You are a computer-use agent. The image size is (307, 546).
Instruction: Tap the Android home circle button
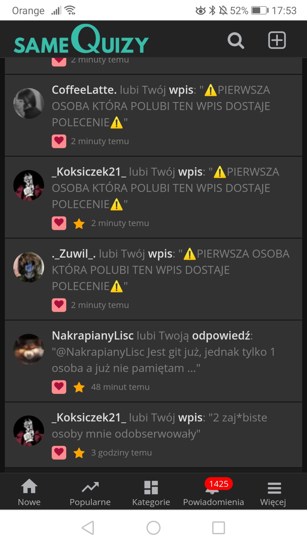(x=153, y=528)
